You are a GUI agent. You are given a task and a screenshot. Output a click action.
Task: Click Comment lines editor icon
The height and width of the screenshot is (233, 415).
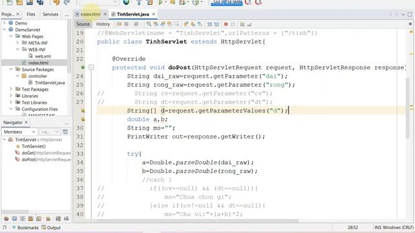coord(242,24)
